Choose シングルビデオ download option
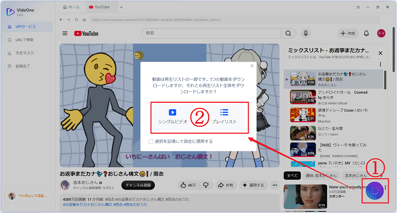Screen dimensions: 397x213 173,117
